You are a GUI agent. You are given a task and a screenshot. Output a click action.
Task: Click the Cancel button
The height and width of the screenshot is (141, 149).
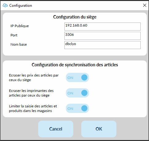[x=56, y=129]
